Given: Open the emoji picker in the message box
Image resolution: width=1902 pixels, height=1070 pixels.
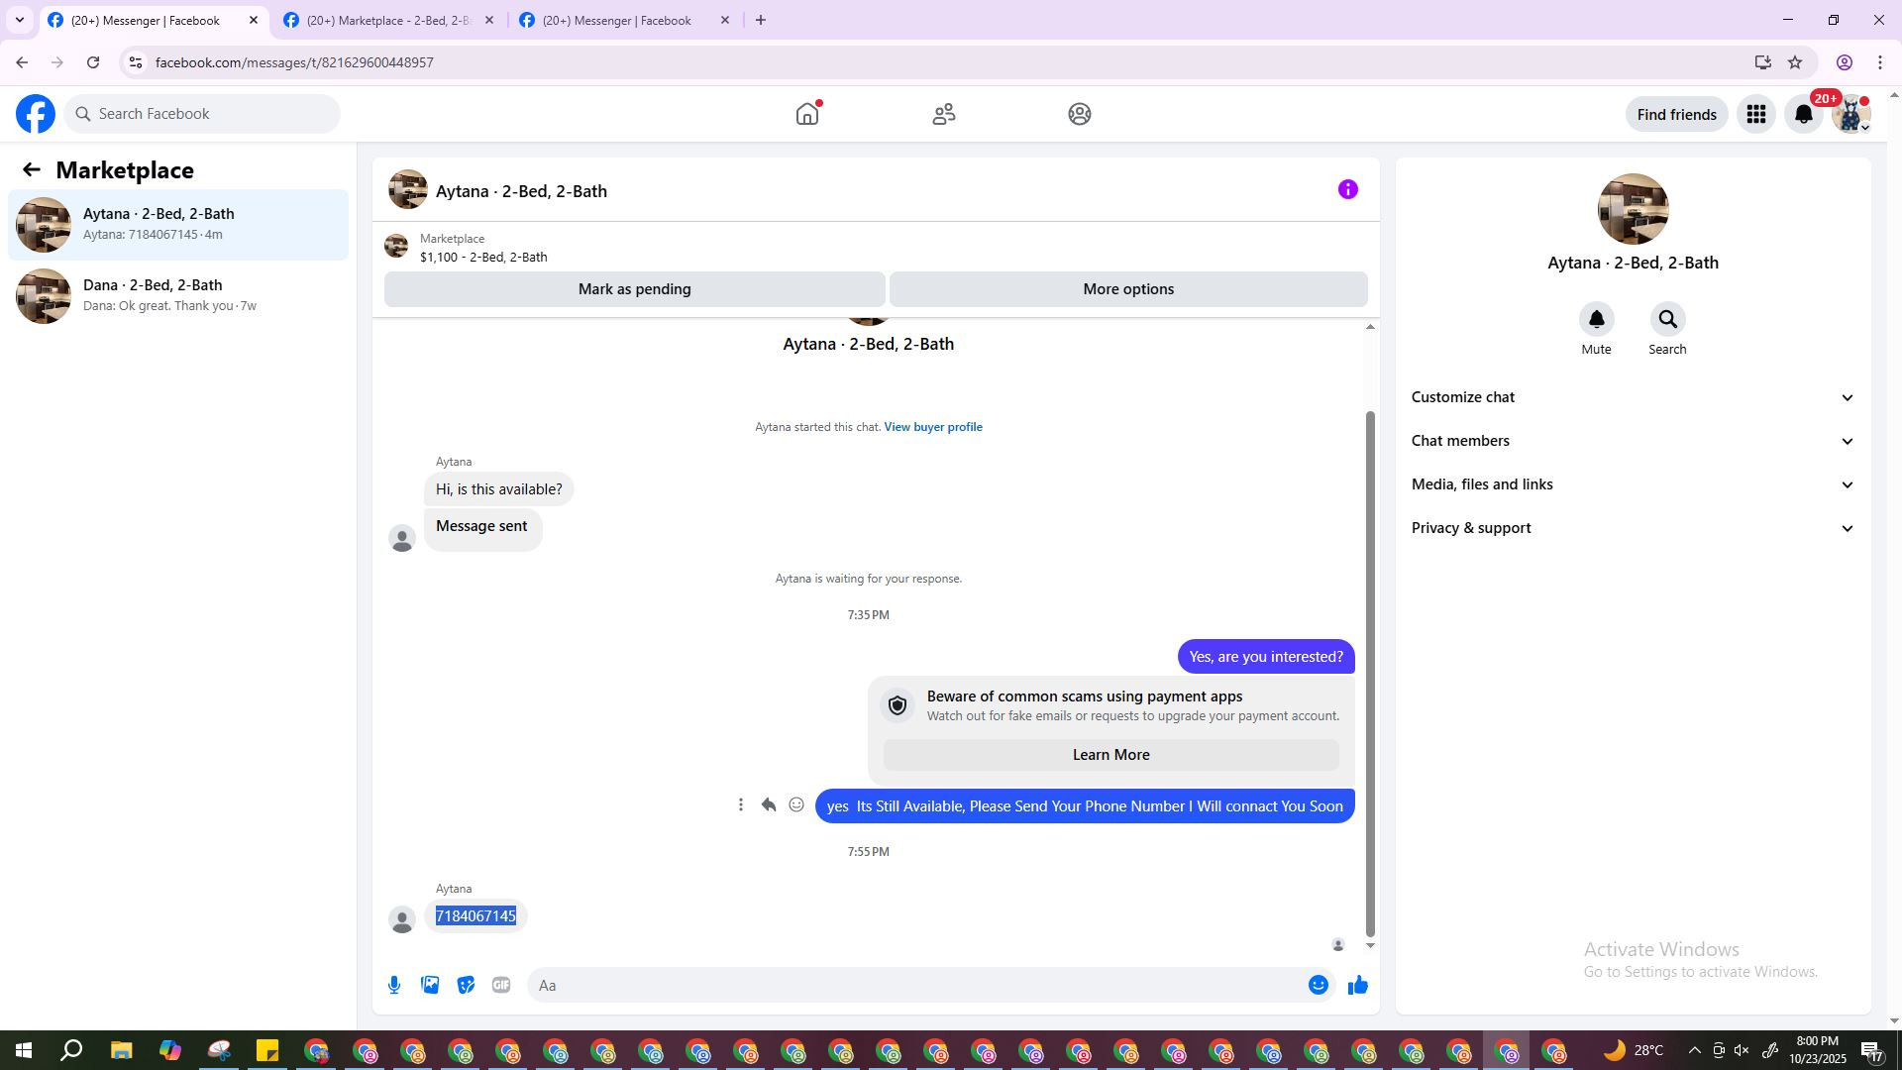Looking at the screenshot, I should [x=1318, y=985].
